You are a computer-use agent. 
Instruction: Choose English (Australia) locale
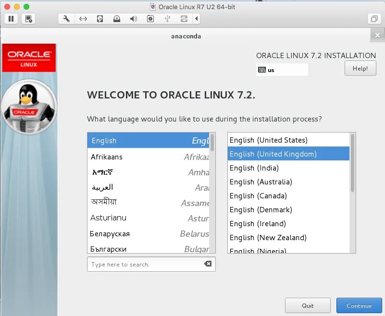click(x=288, y=182)
